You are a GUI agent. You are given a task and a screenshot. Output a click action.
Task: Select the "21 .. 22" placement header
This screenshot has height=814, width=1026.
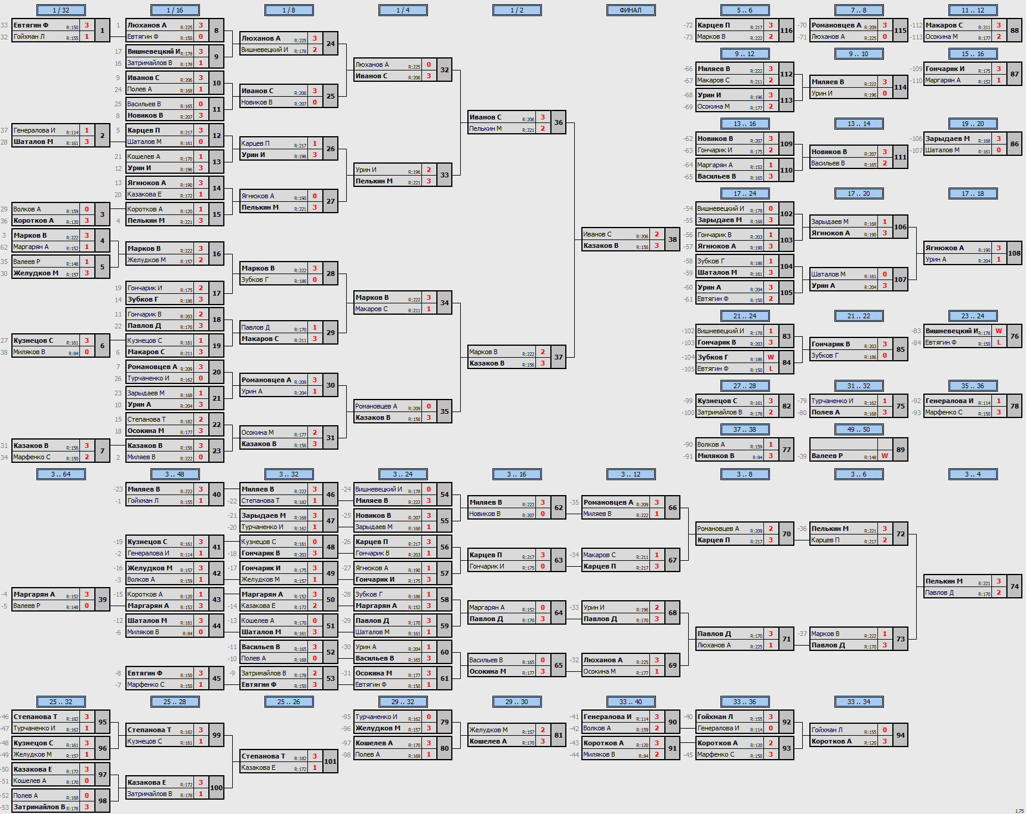(x=859, y=316)
